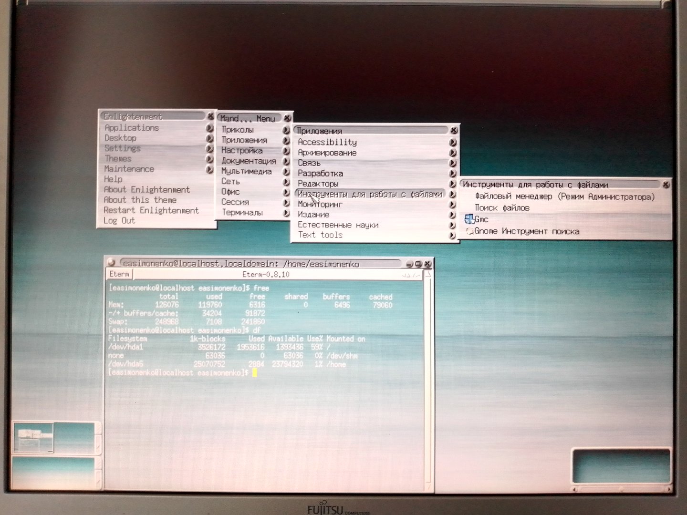Open the Applications menu entry
This screenshot has height=515, width=687.
click(x=132, y=128)
